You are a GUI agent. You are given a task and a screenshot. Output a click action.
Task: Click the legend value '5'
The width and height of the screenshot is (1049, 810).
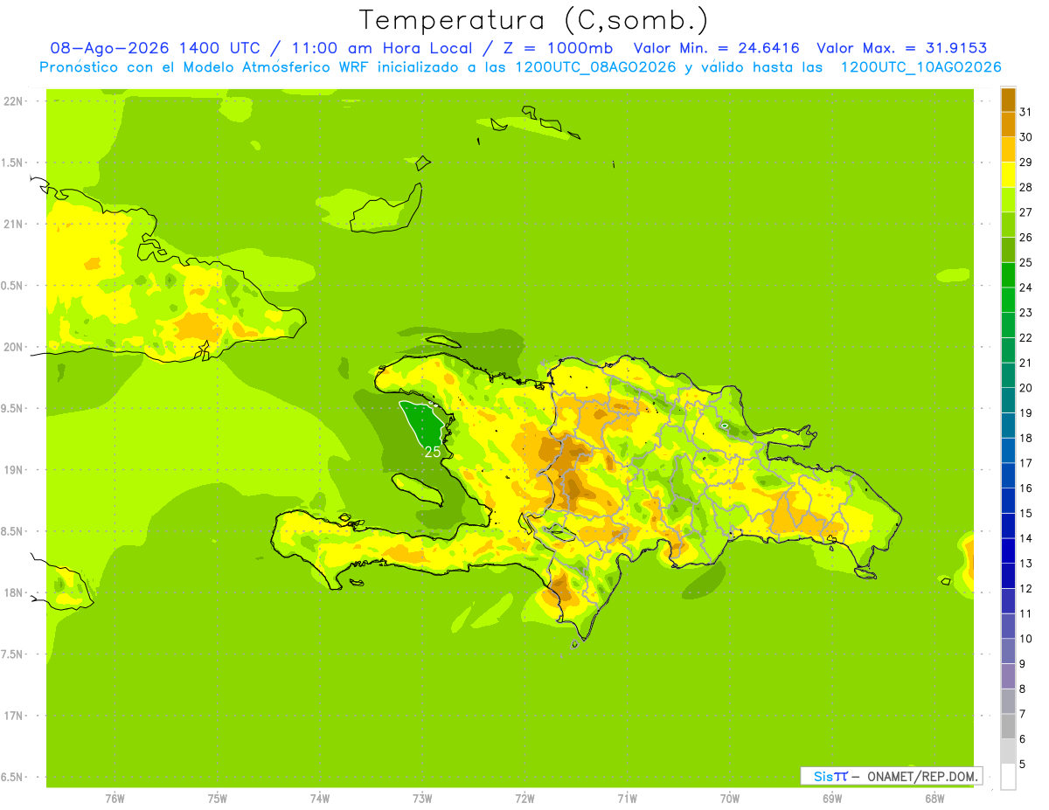[x=1023, y=765]
